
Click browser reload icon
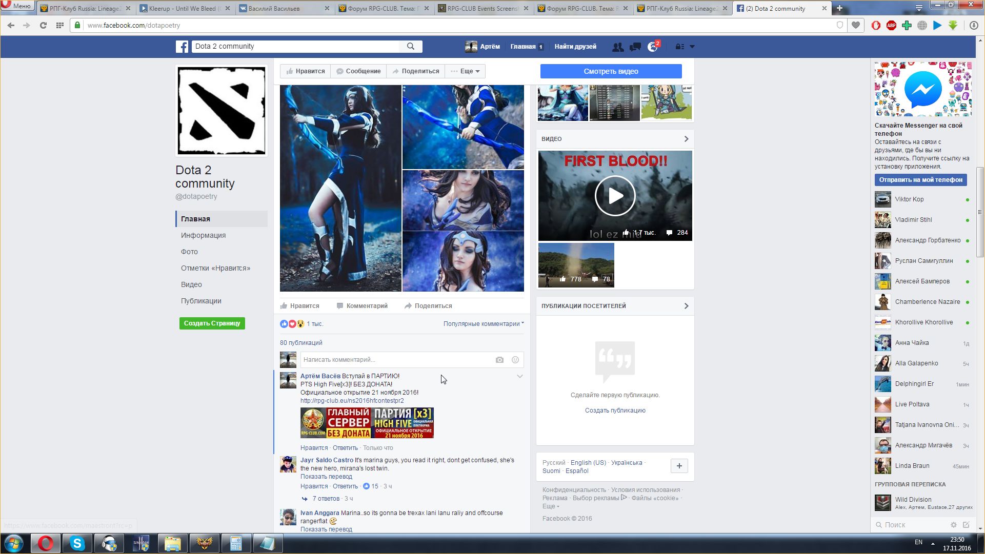point(43,25)
